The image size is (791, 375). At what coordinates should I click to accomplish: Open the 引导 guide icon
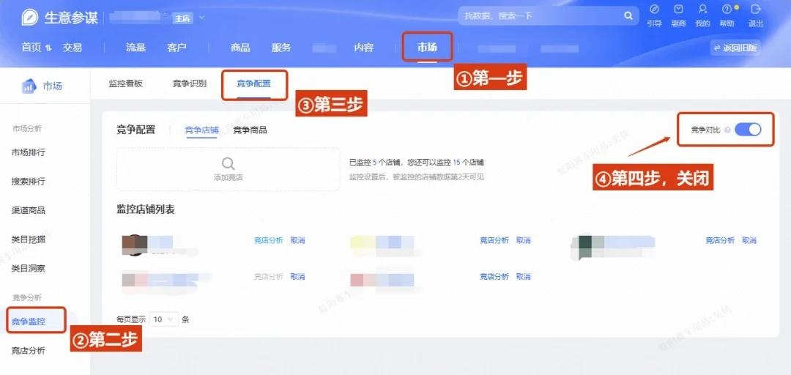coord(654,9)
